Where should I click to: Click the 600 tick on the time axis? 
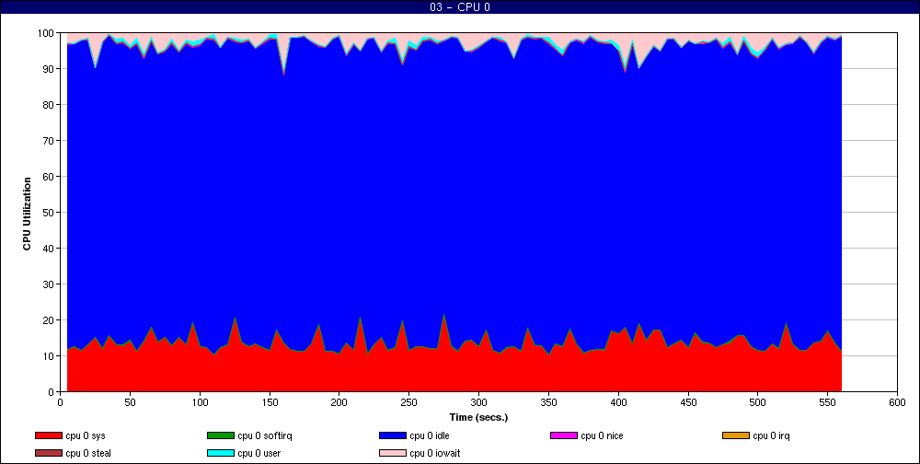tap(897, 402)
